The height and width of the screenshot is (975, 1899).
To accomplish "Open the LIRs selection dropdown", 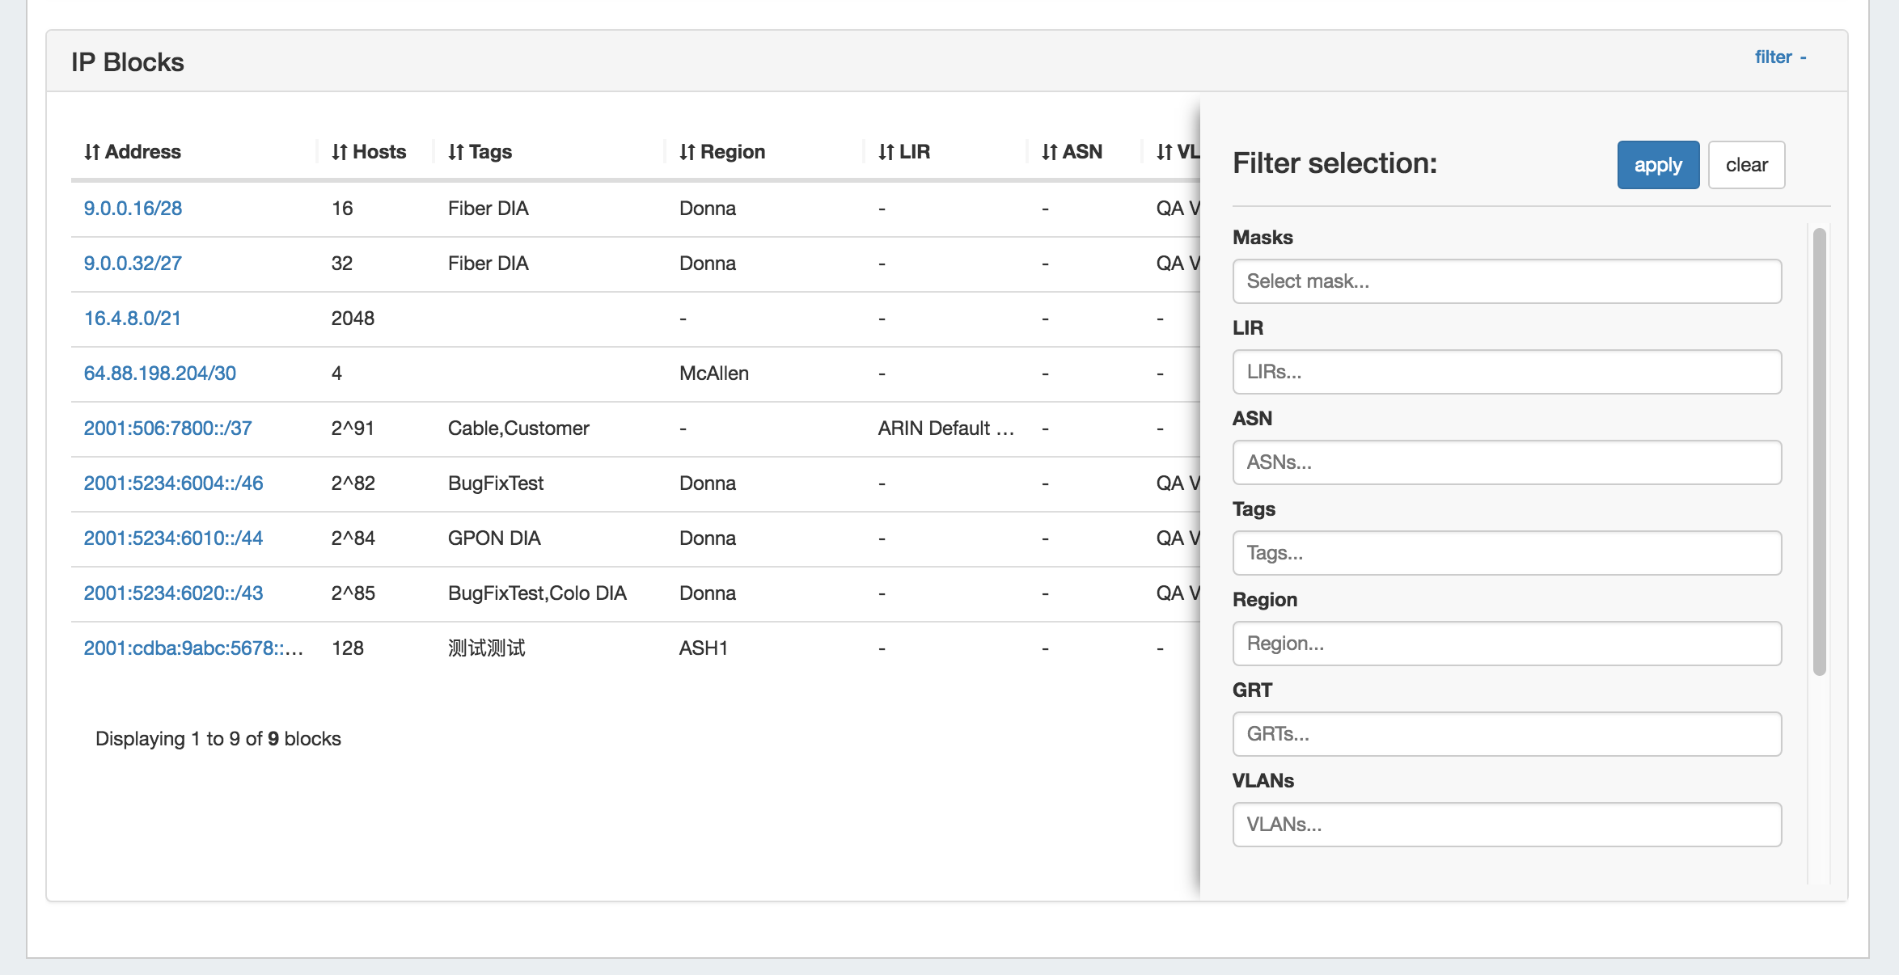I will [1506, 372].
